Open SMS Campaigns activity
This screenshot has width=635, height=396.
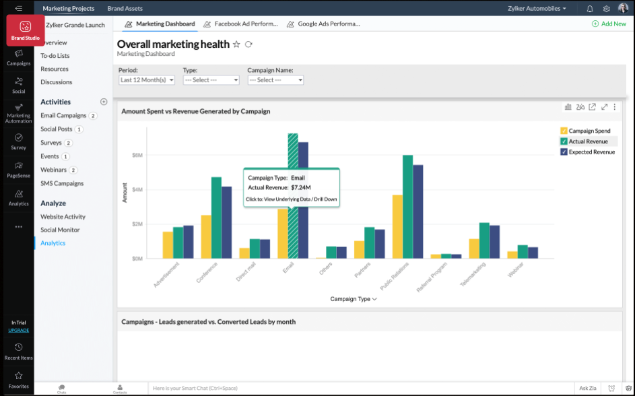click(x=62, y=183)
